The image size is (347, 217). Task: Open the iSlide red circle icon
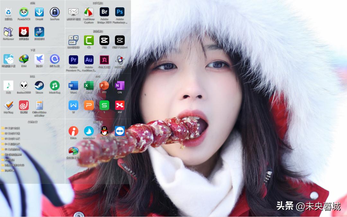point(73,131)
